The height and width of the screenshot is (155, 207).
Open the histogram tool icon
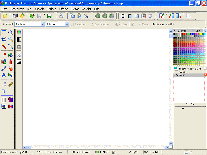coord(19,62)
